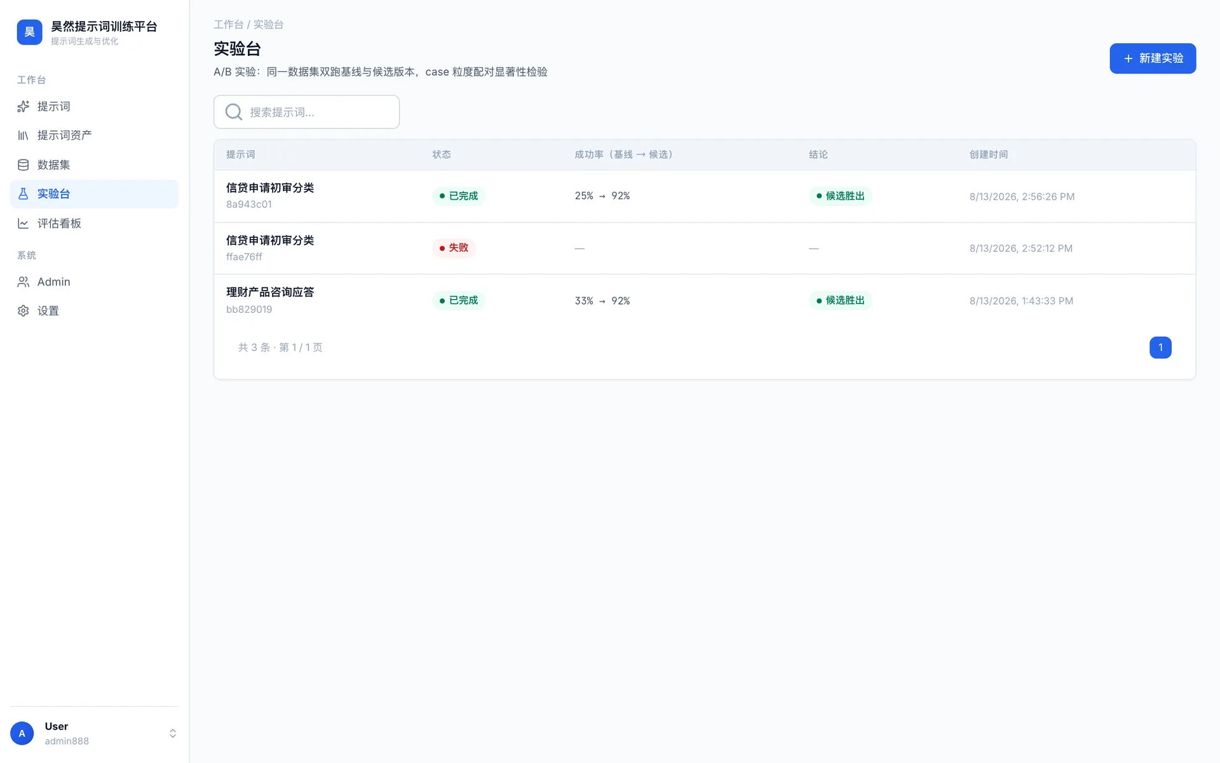This screenshot has height=763, width=1220.
Task: Click the flask icon beside 实验台
Action: click(24, 194)
